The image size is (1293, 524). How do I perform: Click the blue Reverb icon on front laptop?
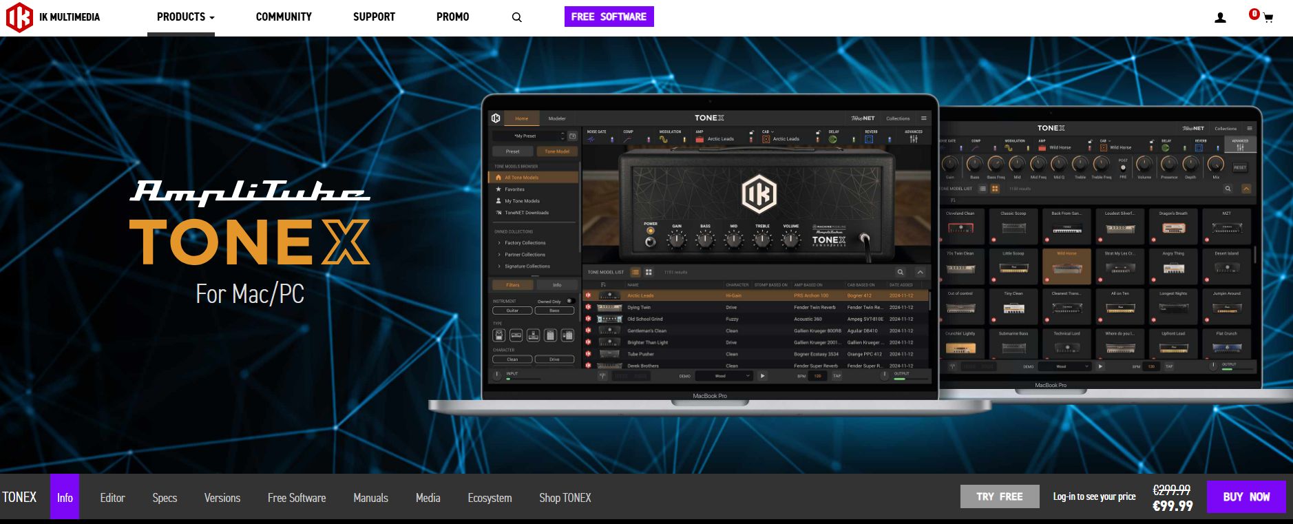(x=869, y=139)
